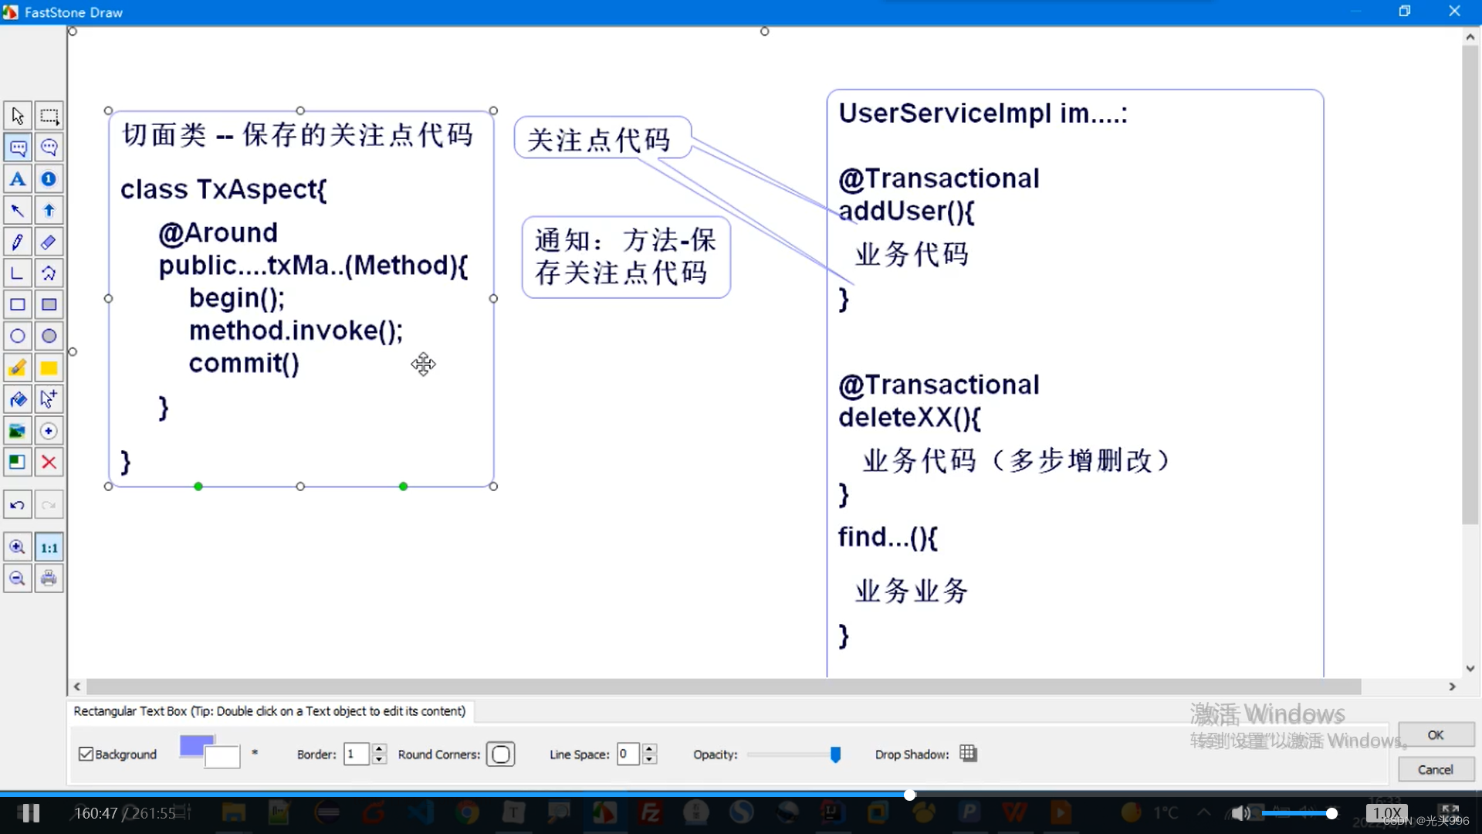The height and width of the screenshot is (834, 1482).
Task: Select the thin arrow line tool
Action: (17, 210)
